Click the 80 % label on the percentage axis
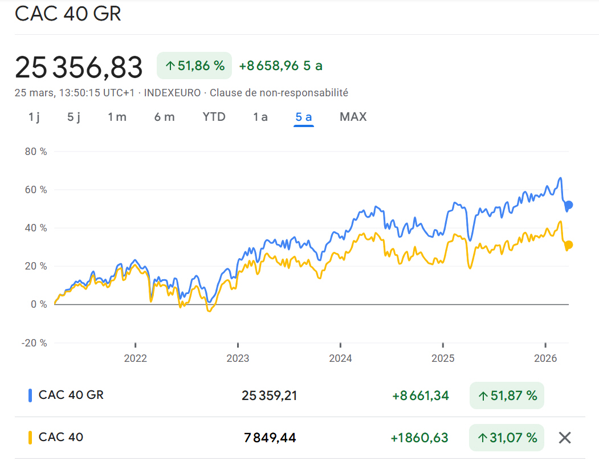 35,152
